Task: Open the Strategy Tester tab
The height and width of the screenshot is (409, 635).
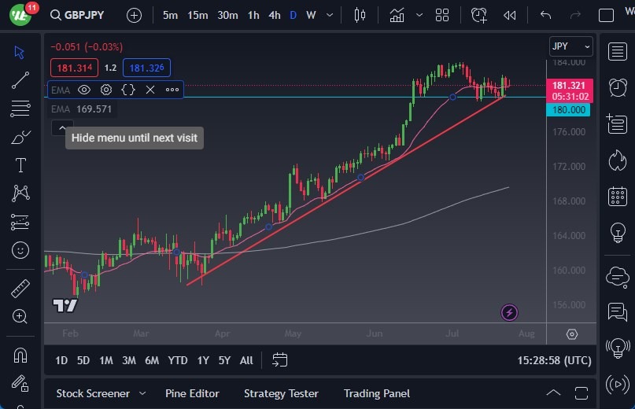Action: 281,393
